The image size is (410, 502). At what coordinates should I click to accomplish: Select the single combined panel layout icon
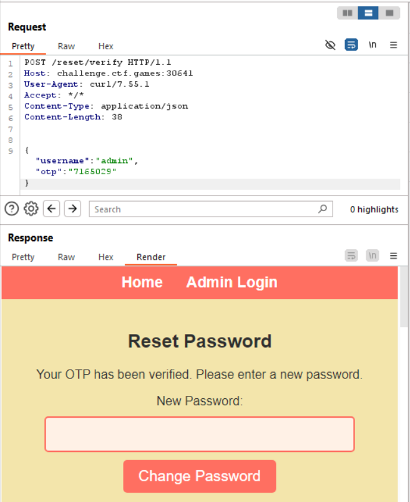tap(389, 13)
